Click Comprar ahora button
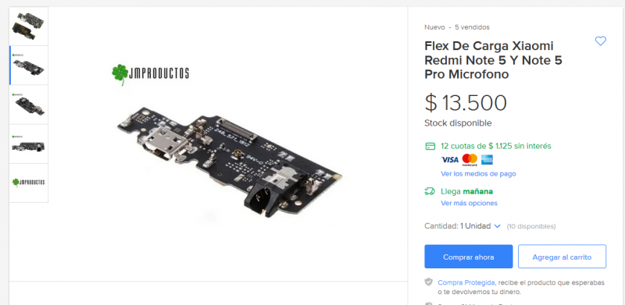Image resolution: width=625 pixels, height=305 pixels. [468, 257]
